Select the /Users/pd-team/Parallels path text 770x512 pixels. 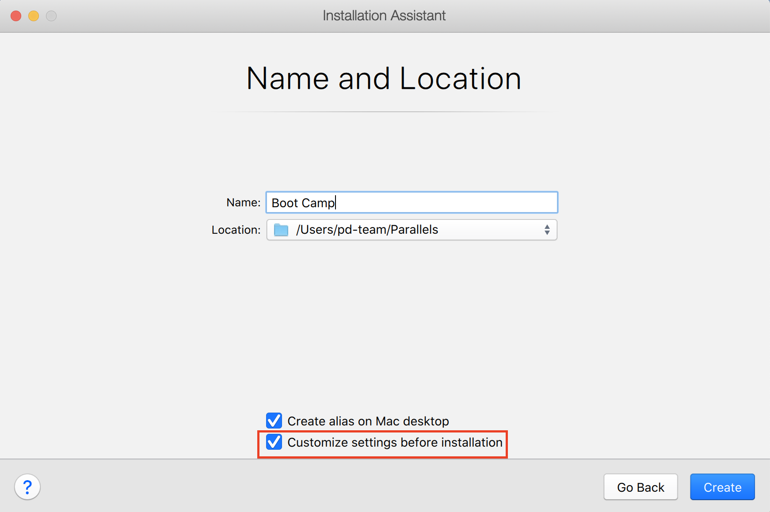coord(367,230)
